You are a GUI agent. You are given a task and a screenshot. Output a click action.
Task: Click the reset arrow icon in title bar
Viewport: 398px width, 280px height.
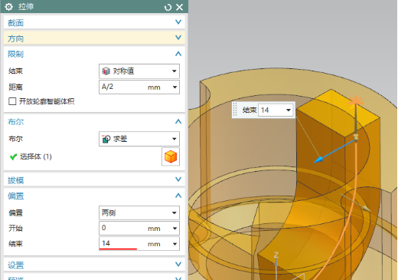tap(168, 7)
